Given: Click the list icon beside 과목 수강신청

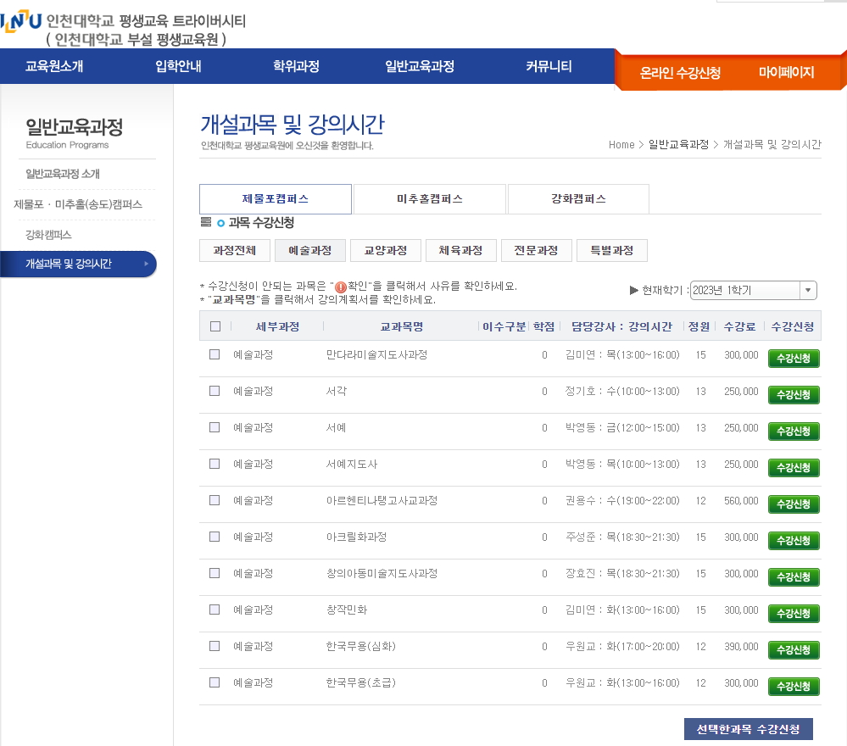Looking at the screenshot, I should click(x=206, y=222).
